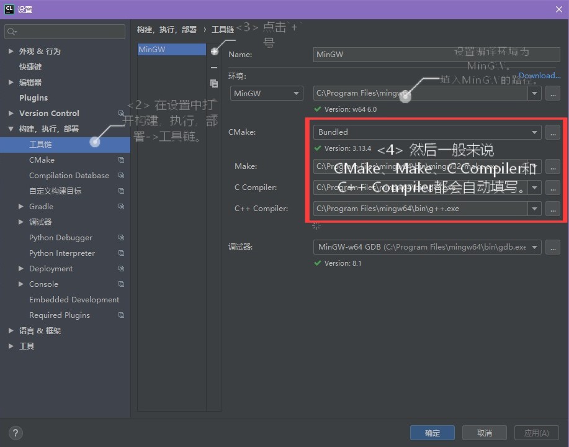
Task: Click the 应用(A) button
Action: pyautogui.click(x=537, y=433)
